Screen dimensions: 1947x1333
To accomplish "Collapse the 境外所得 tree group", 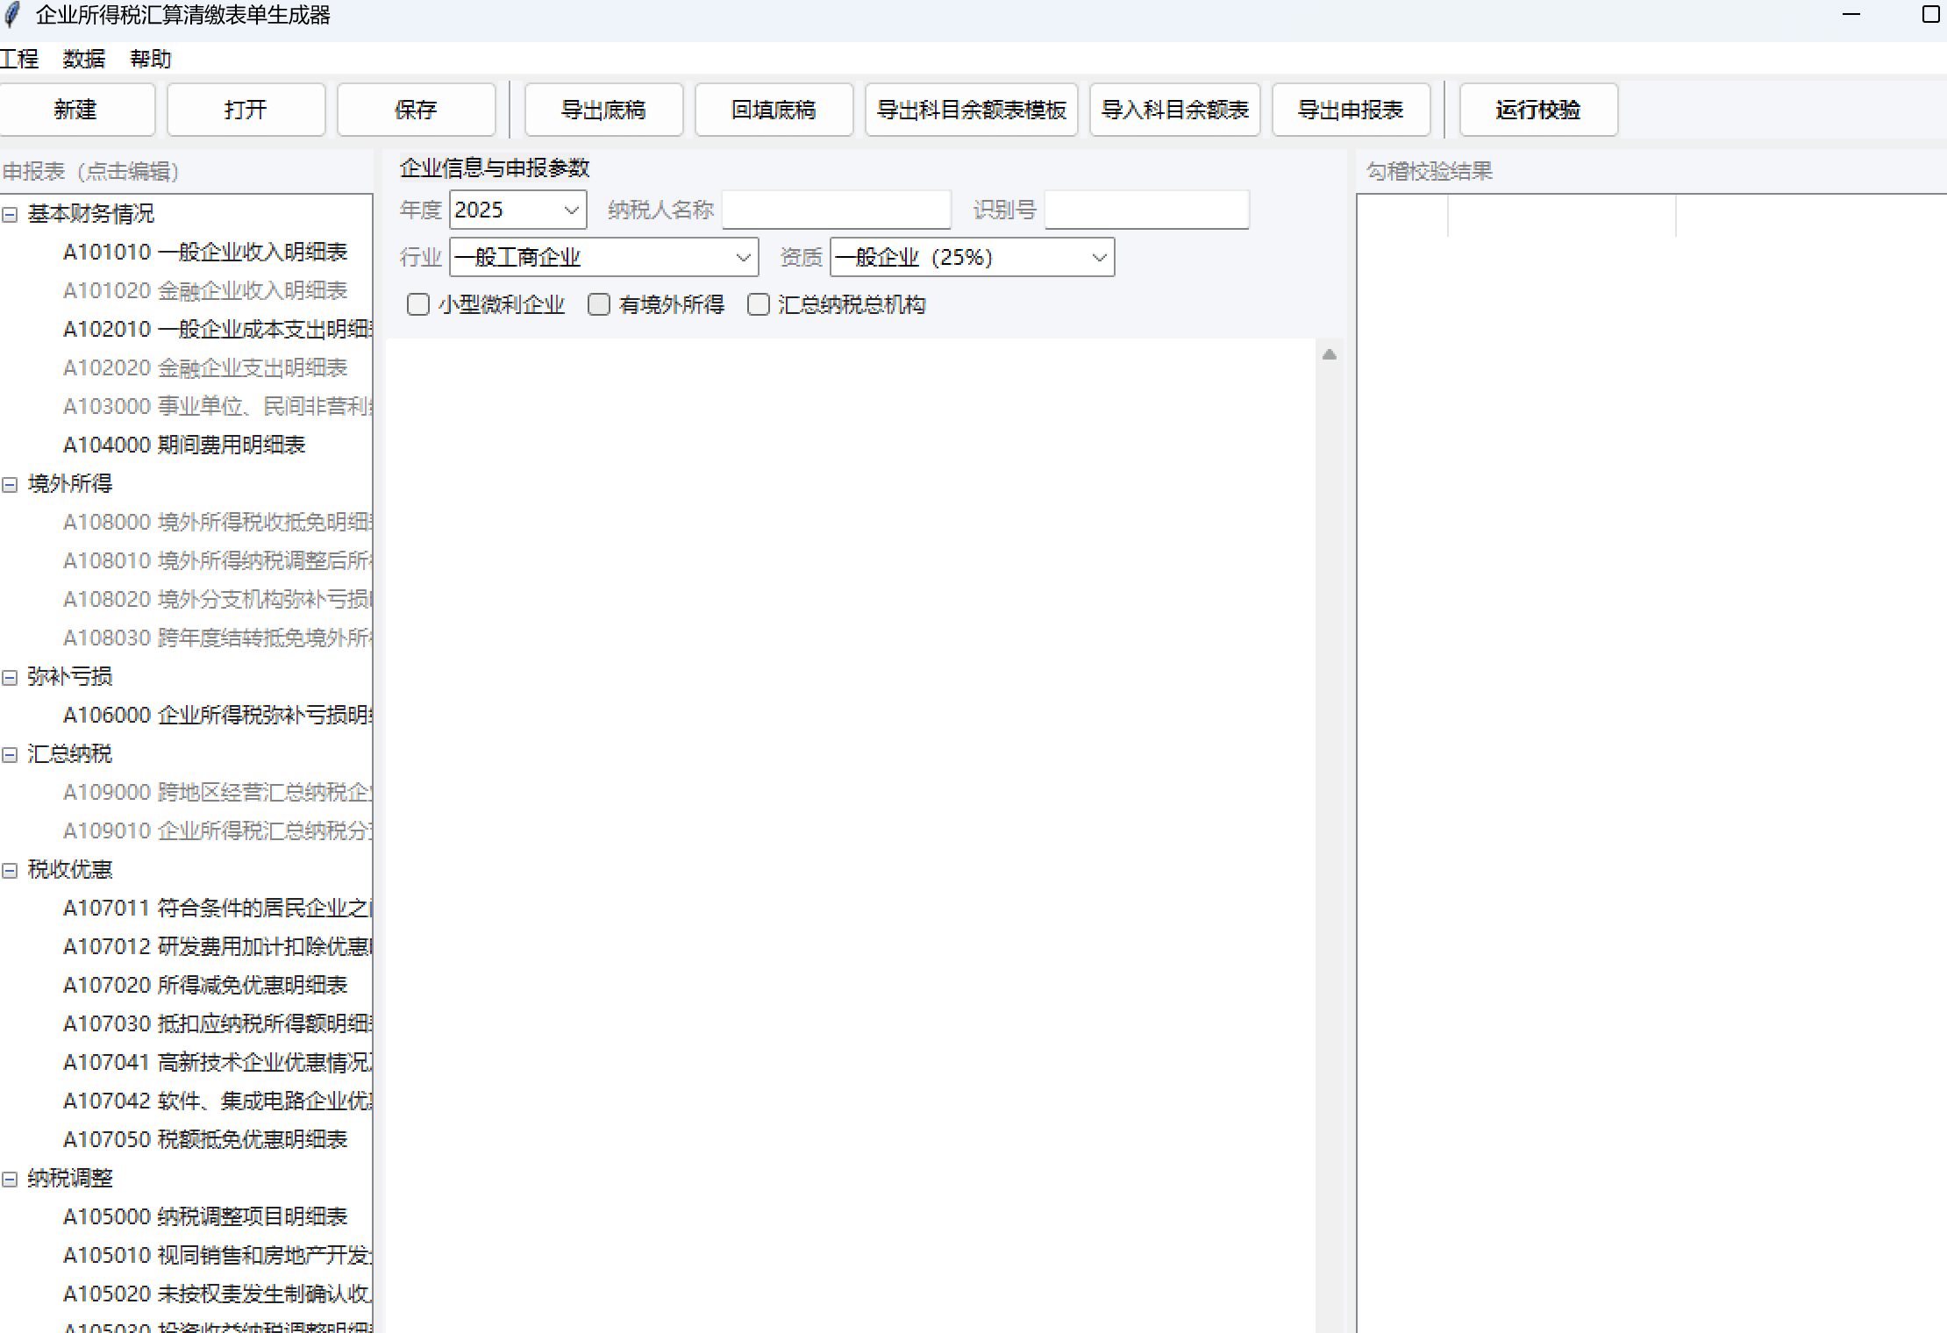I will (x=10, y=485).
